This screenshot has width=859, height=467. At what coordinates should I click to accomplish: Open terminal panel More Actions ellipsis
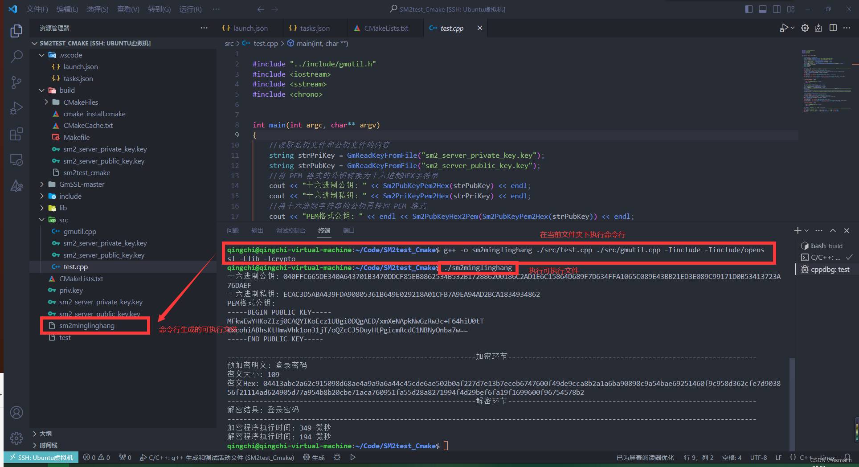click(819, 230)
